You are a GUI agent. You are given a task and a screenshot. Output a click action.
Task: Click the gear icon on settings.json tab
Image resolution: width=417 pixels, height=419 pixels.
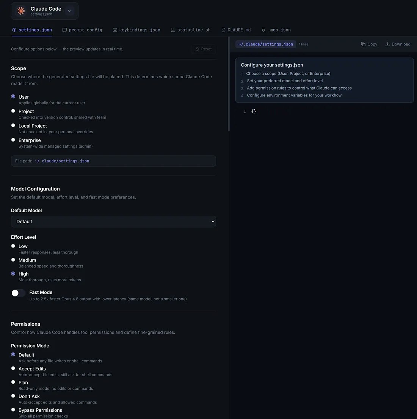[x=14, y=30]
